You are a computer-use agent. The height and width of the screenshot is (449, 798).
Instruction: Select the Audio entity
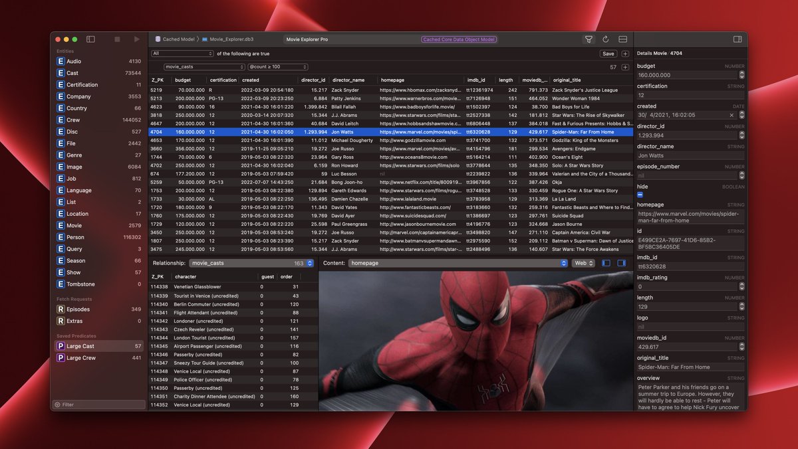click(99, 61)
